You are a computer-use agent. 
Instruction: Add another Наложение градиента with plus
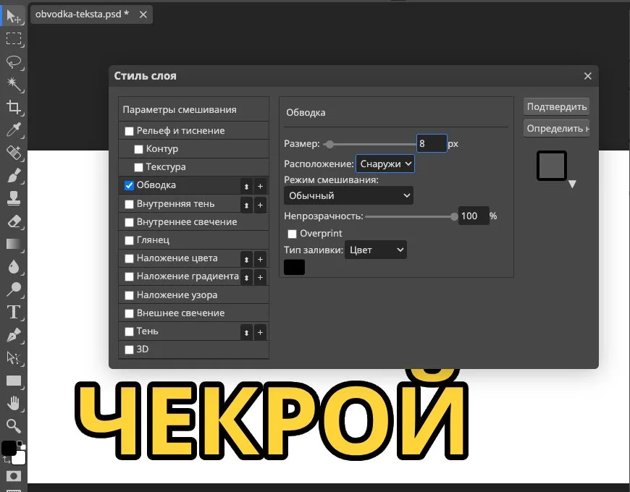pyautogui.click(x=261, y=277)
